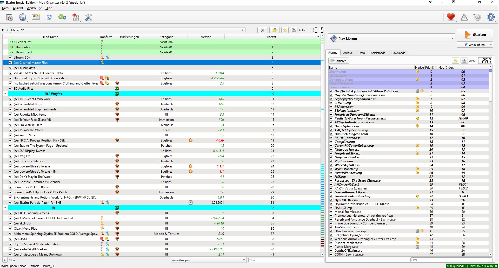
Task: Click the blue refresh arrows icon
Action: (x=49, y=17)
